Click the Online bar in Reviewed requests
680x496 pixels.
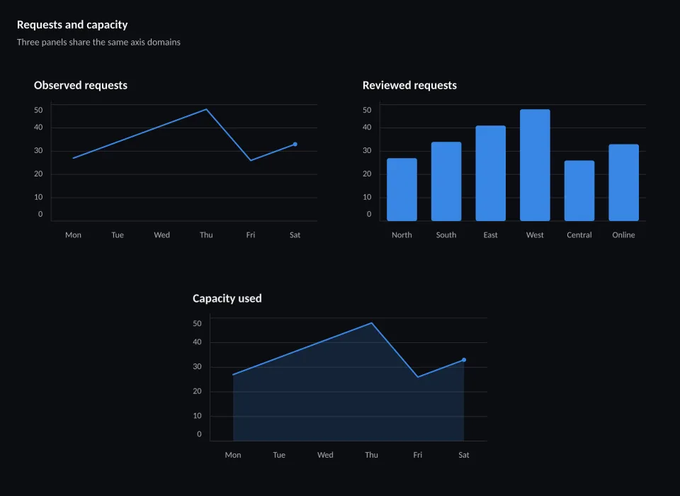623,183
